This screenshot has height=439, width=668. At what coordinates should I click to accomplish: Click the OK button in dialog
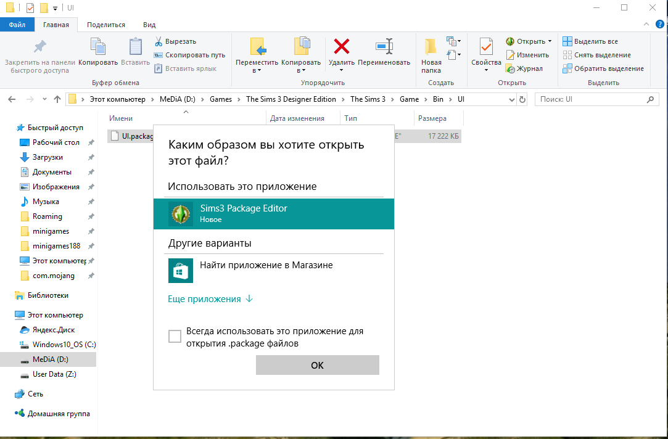click(318, 365)
